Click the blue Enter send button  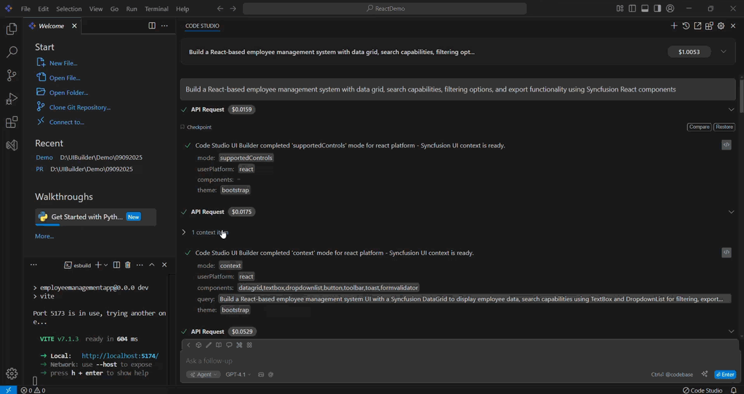[x=725, y=375]
